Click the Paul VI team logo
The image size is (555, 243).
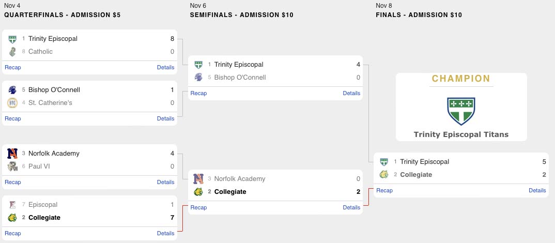click(12, 166)
